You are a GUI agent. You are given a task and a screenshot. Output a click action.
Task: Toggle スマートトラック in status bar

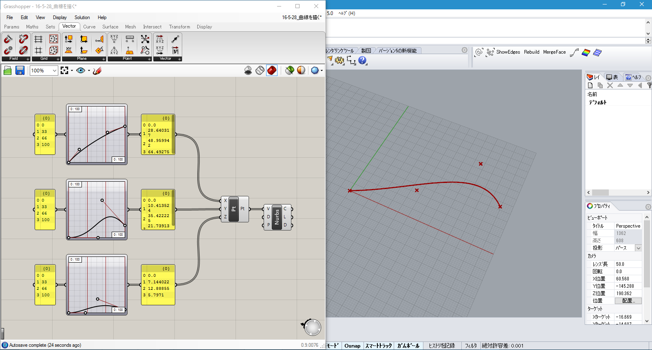point(379,346)
